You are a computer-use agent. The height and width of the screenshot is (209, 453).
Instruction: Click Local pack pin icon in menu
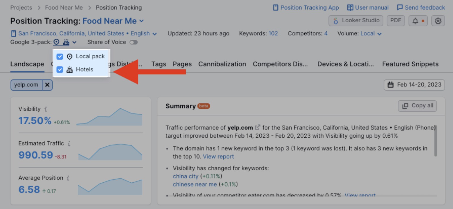pos(69,57)
